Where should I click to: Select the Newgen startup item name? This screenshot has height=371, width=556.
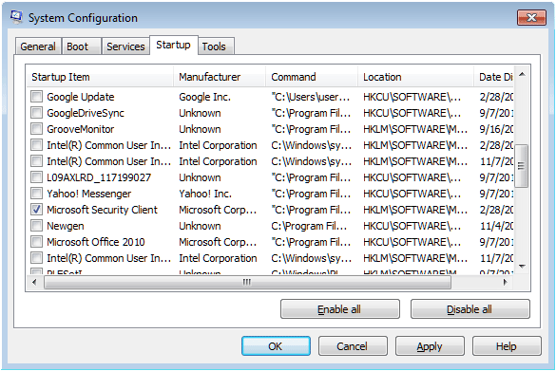66,226
